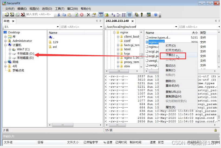Click the Copy toolbar icon

click(x=64, y=15)
